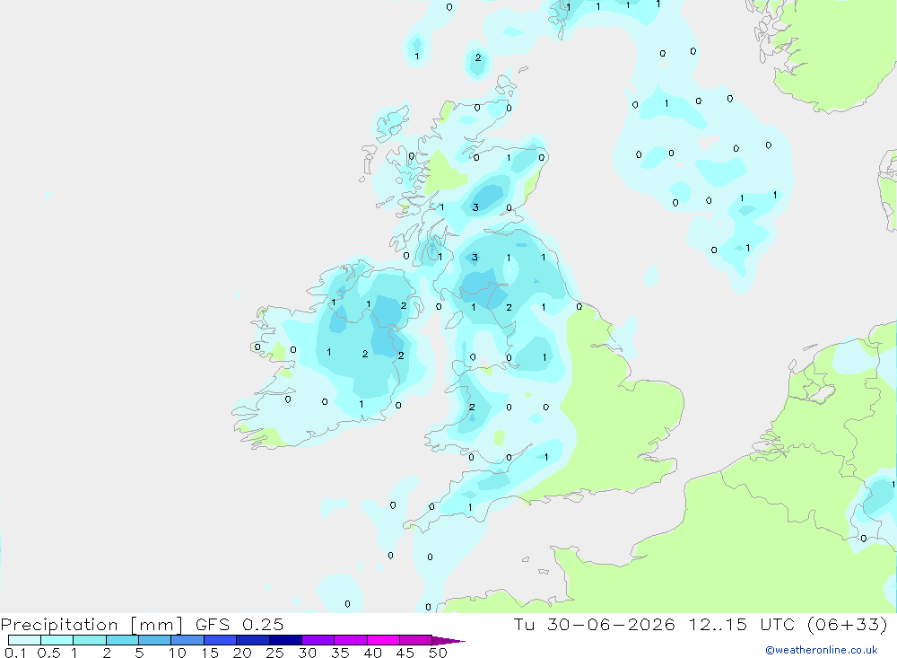Select the 5–10 mm legend color box

(155, 640)
